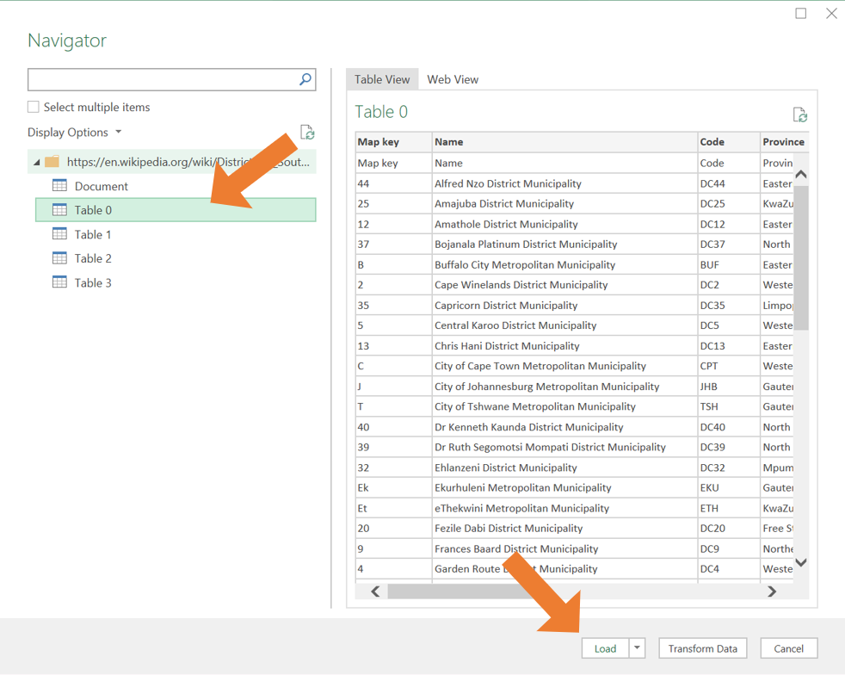The width and height of the screenshot is (845, 675).
Task: Select the Document tree item
Action: point(176,186)
